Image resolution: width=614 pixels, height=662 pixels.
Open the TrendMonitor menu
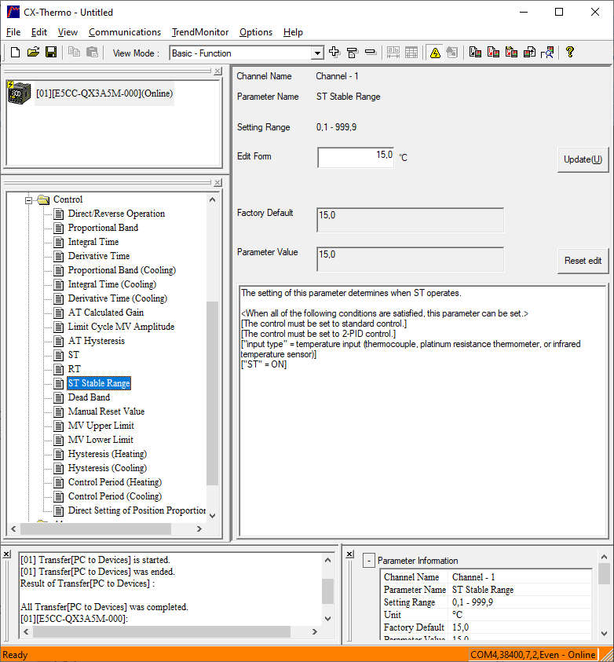200,32
